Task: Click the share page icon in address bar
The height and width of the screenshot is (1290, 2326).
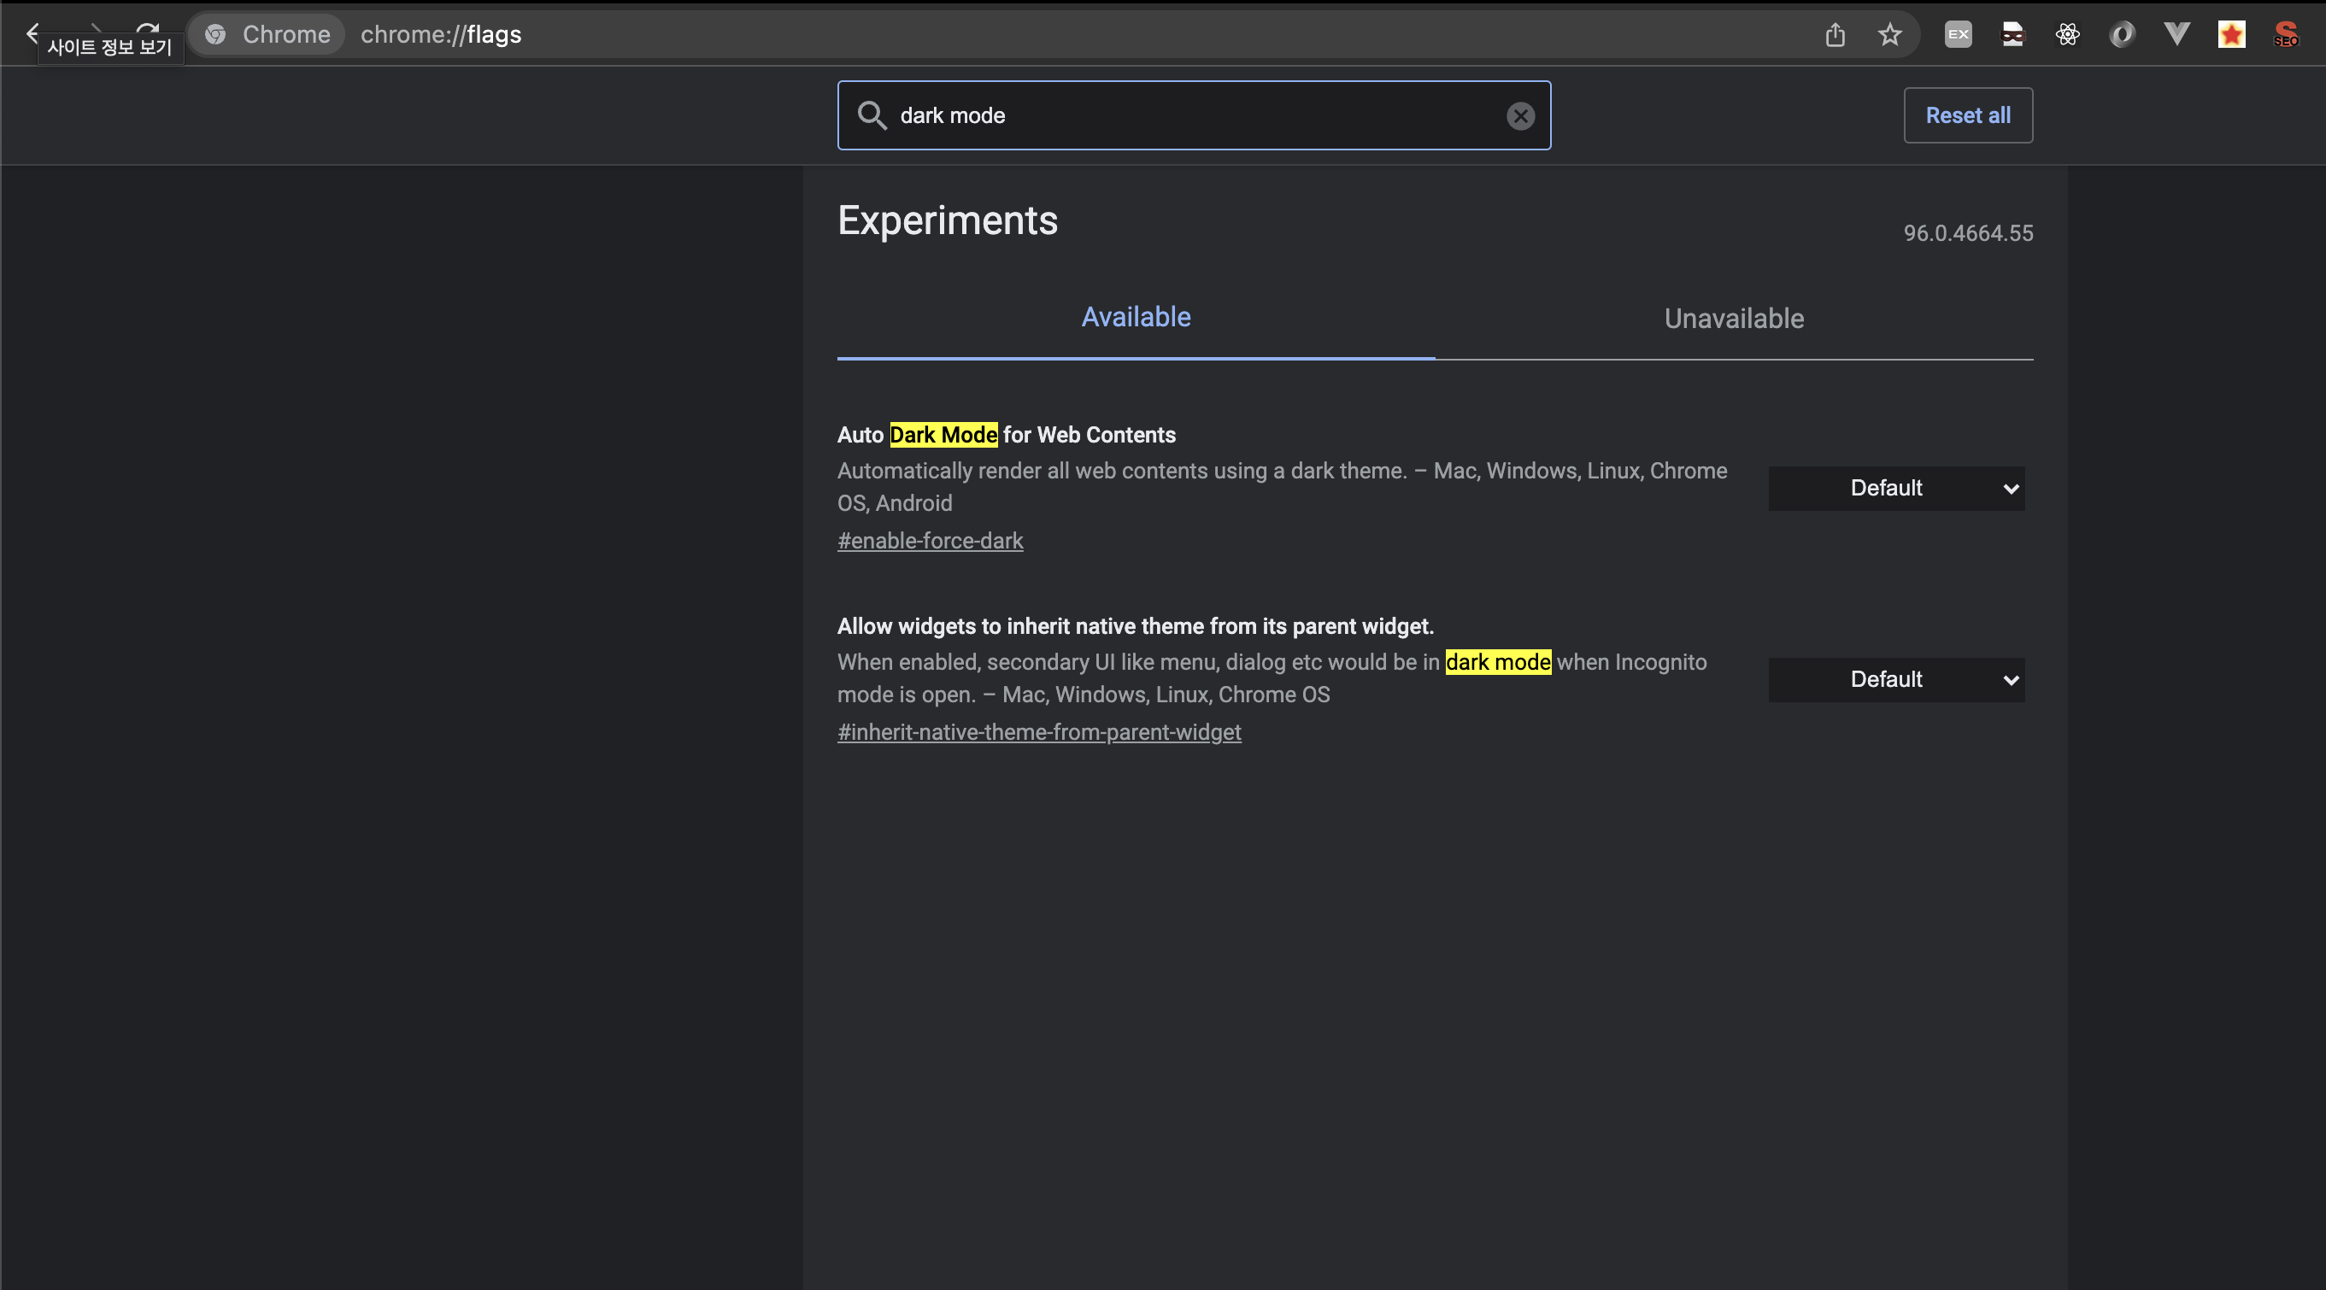Action: [1834, 35]
